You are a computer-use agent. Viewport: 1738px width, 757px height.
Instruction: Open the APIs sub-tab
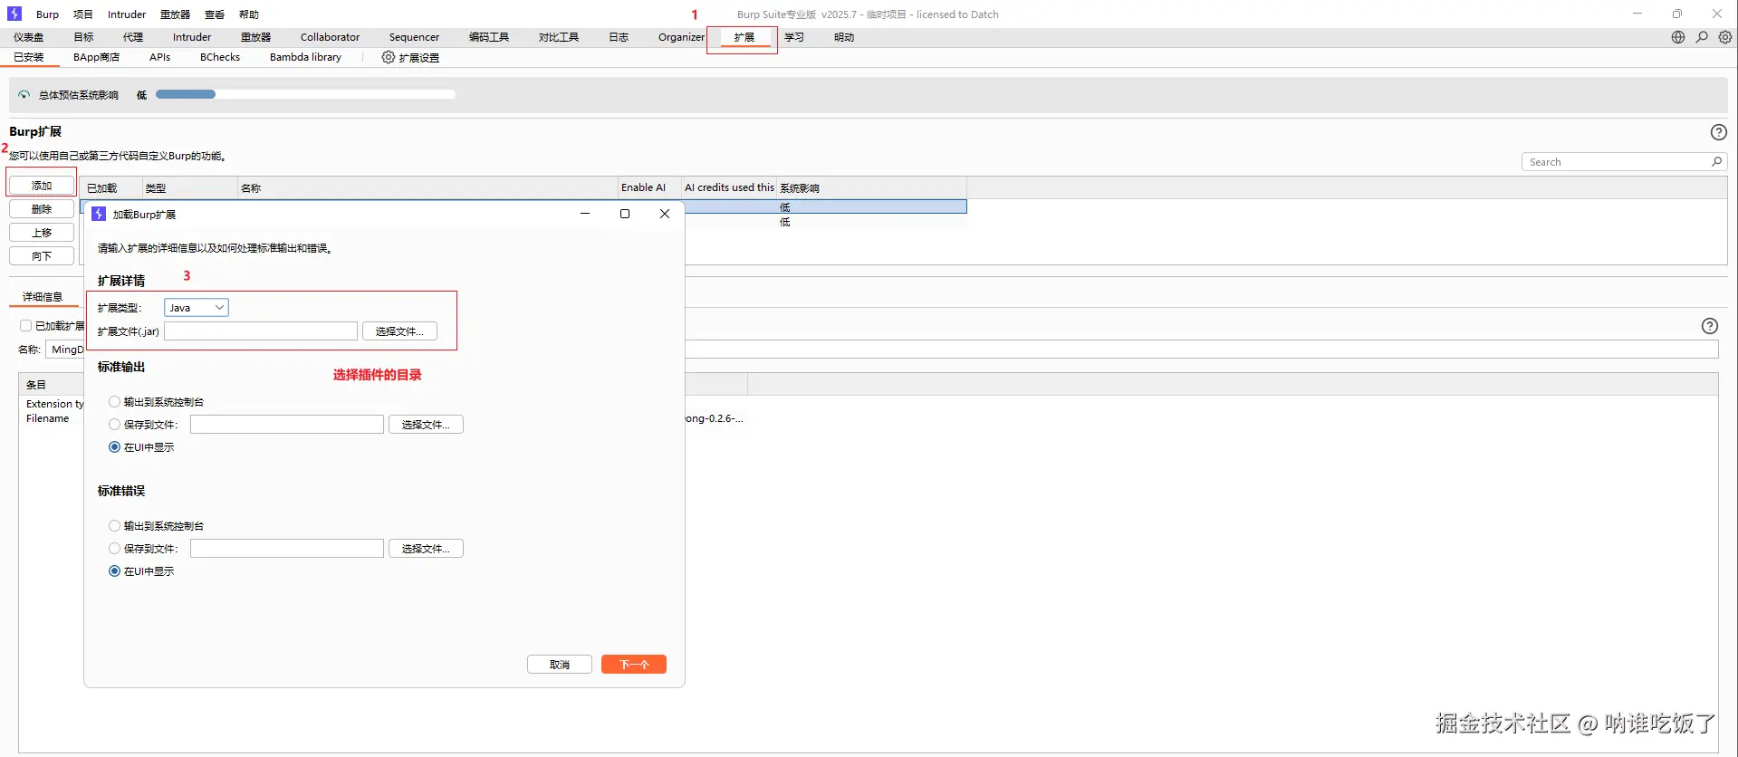click(160, 57)
